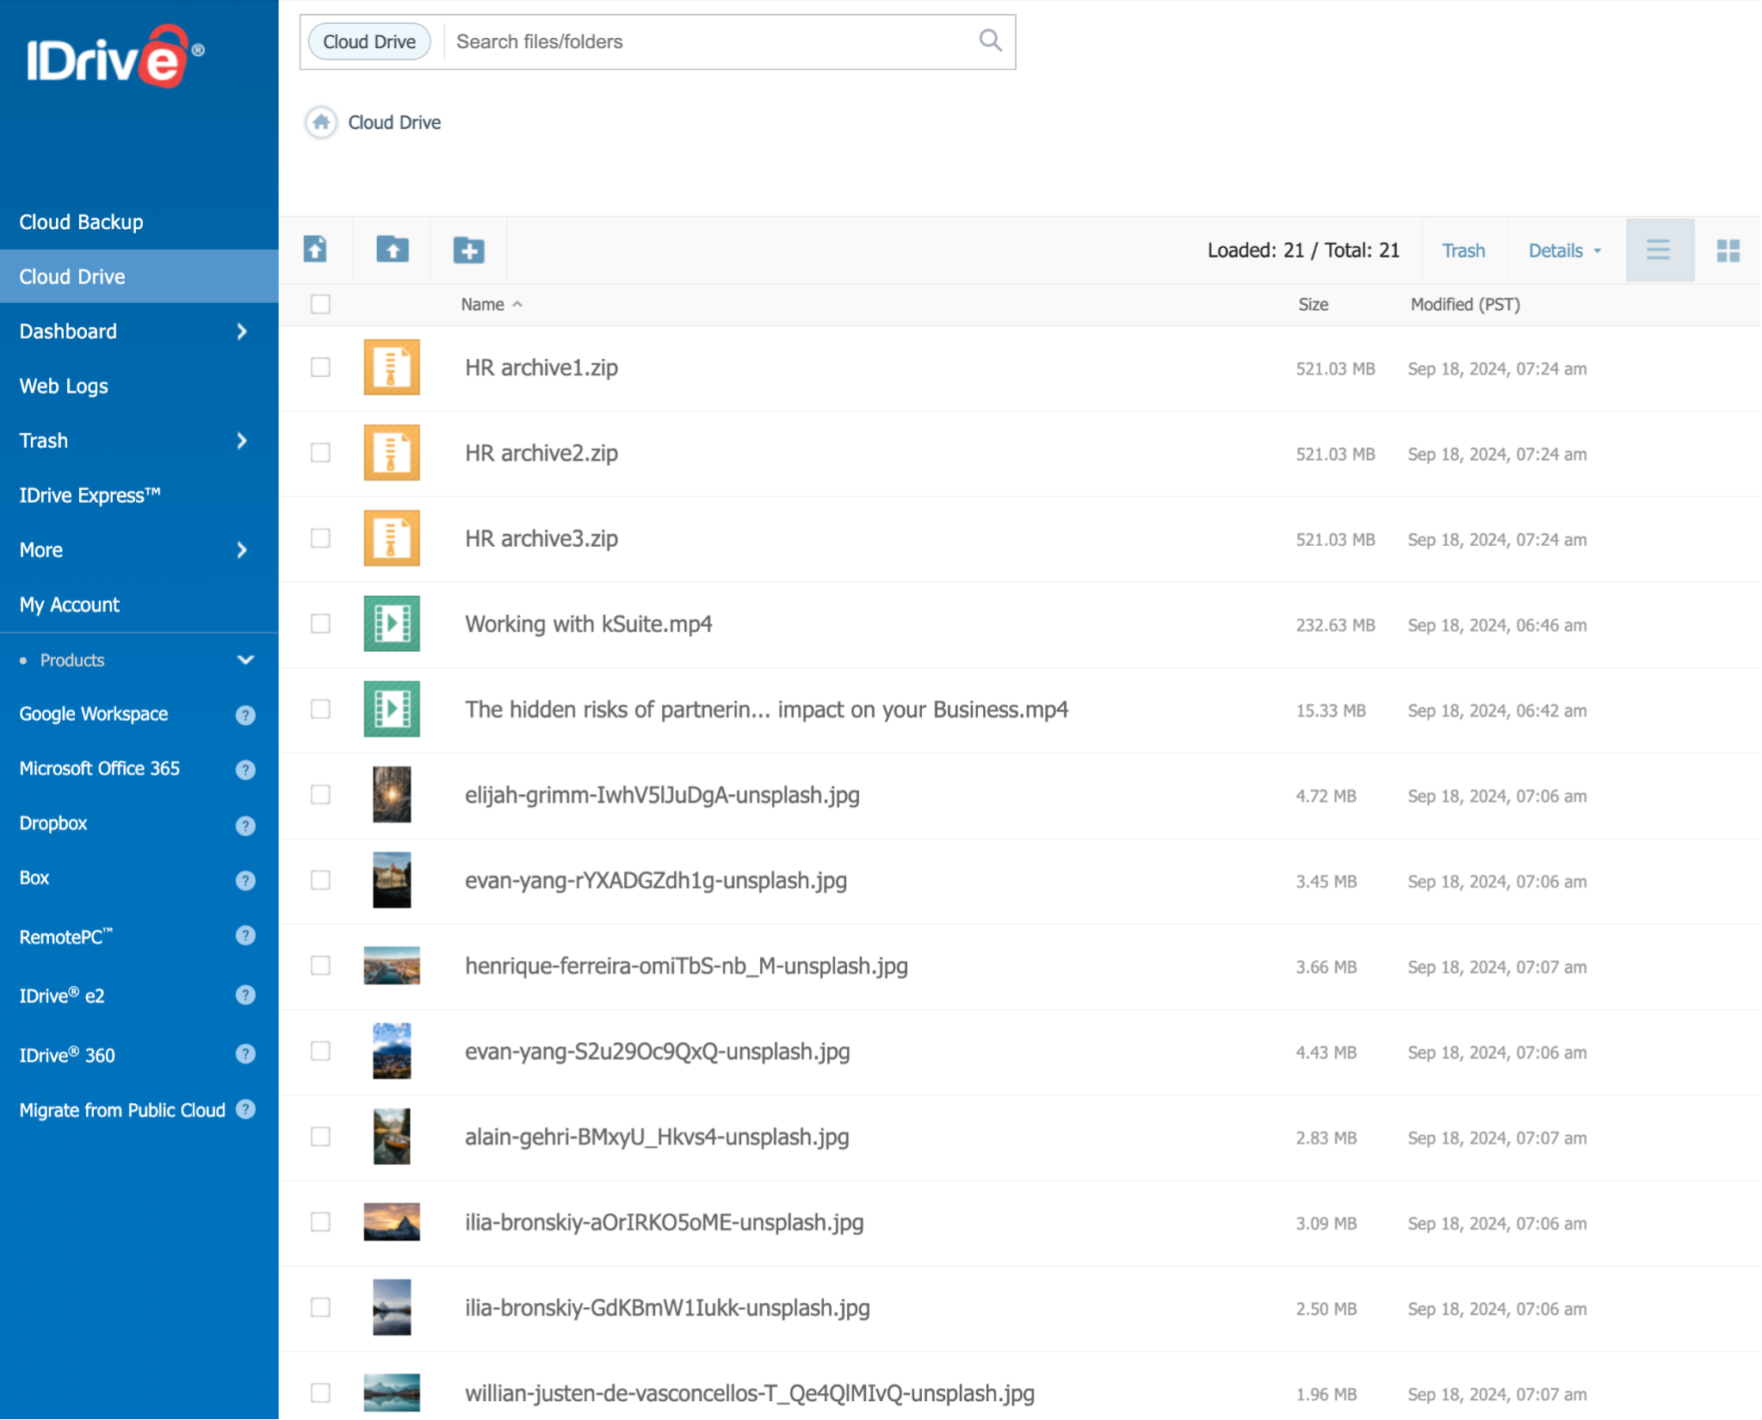
Task: Toggle the select-all checkbox in header
Action: click(x=320, y=304)
